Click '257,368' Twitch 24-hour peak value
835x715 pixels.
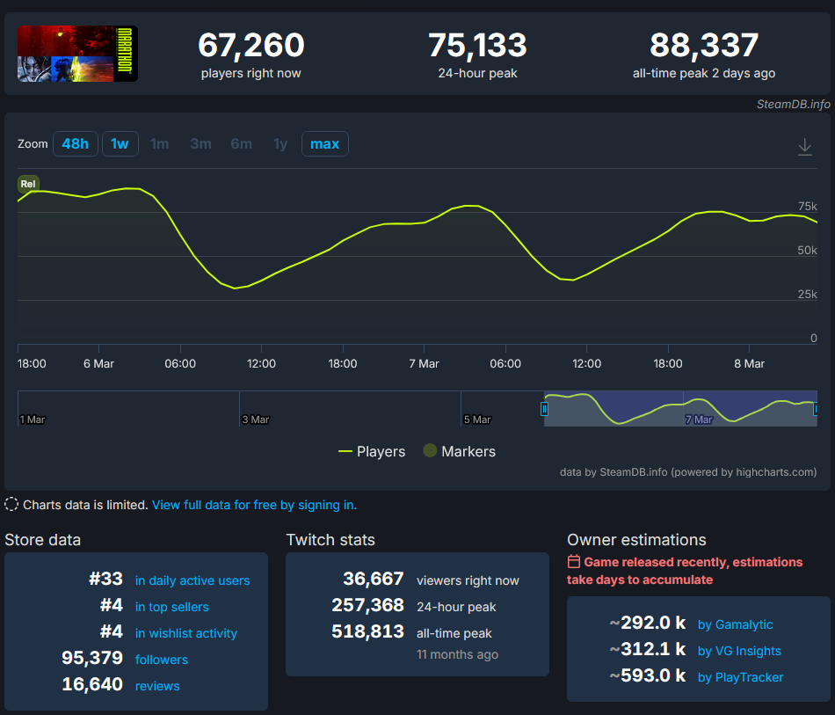click(x=367, y=605)
